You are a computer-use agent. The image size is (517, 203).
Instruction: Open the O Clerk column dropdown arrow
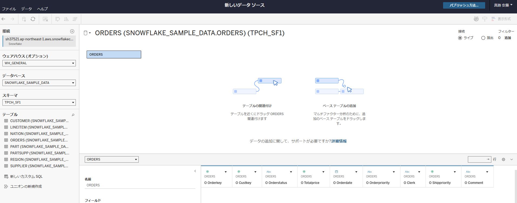419,172
